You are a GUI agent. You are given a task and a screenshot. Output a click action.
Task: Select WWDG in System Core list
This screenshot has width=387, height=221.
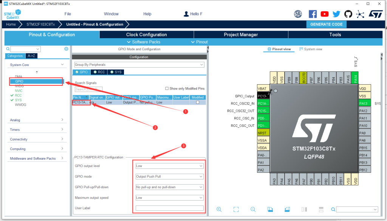tap(20, 105)
